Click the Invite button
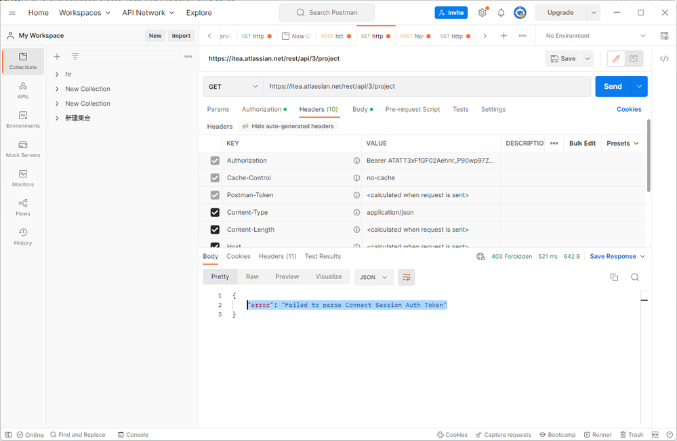This screenshot has width=677, height=441. [x=451, y=13]
